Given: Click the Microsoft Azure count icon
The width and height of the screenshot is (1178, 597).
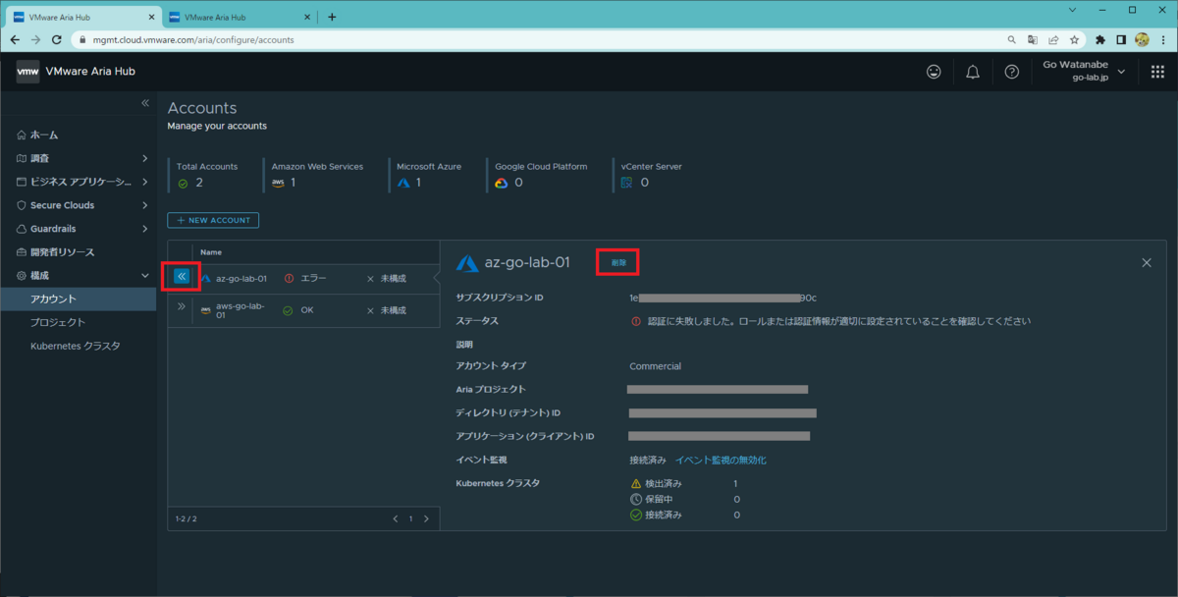Looking at the screenshot, I should (x=403, y=183).
